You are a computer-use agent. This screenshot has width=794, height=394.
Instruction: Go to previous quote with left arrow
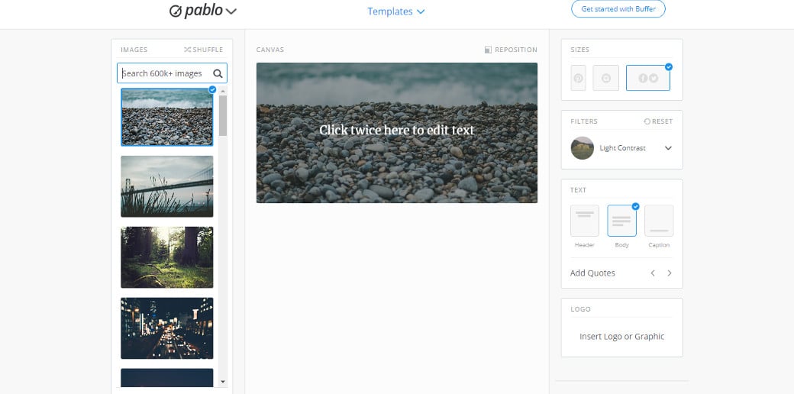[653, 273]
